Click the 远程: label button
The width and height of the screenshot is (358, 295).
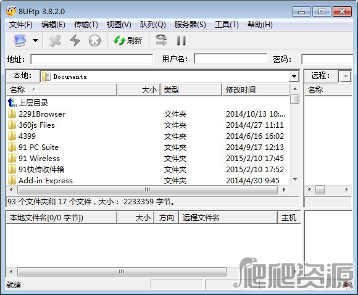(x=321, y=75)
